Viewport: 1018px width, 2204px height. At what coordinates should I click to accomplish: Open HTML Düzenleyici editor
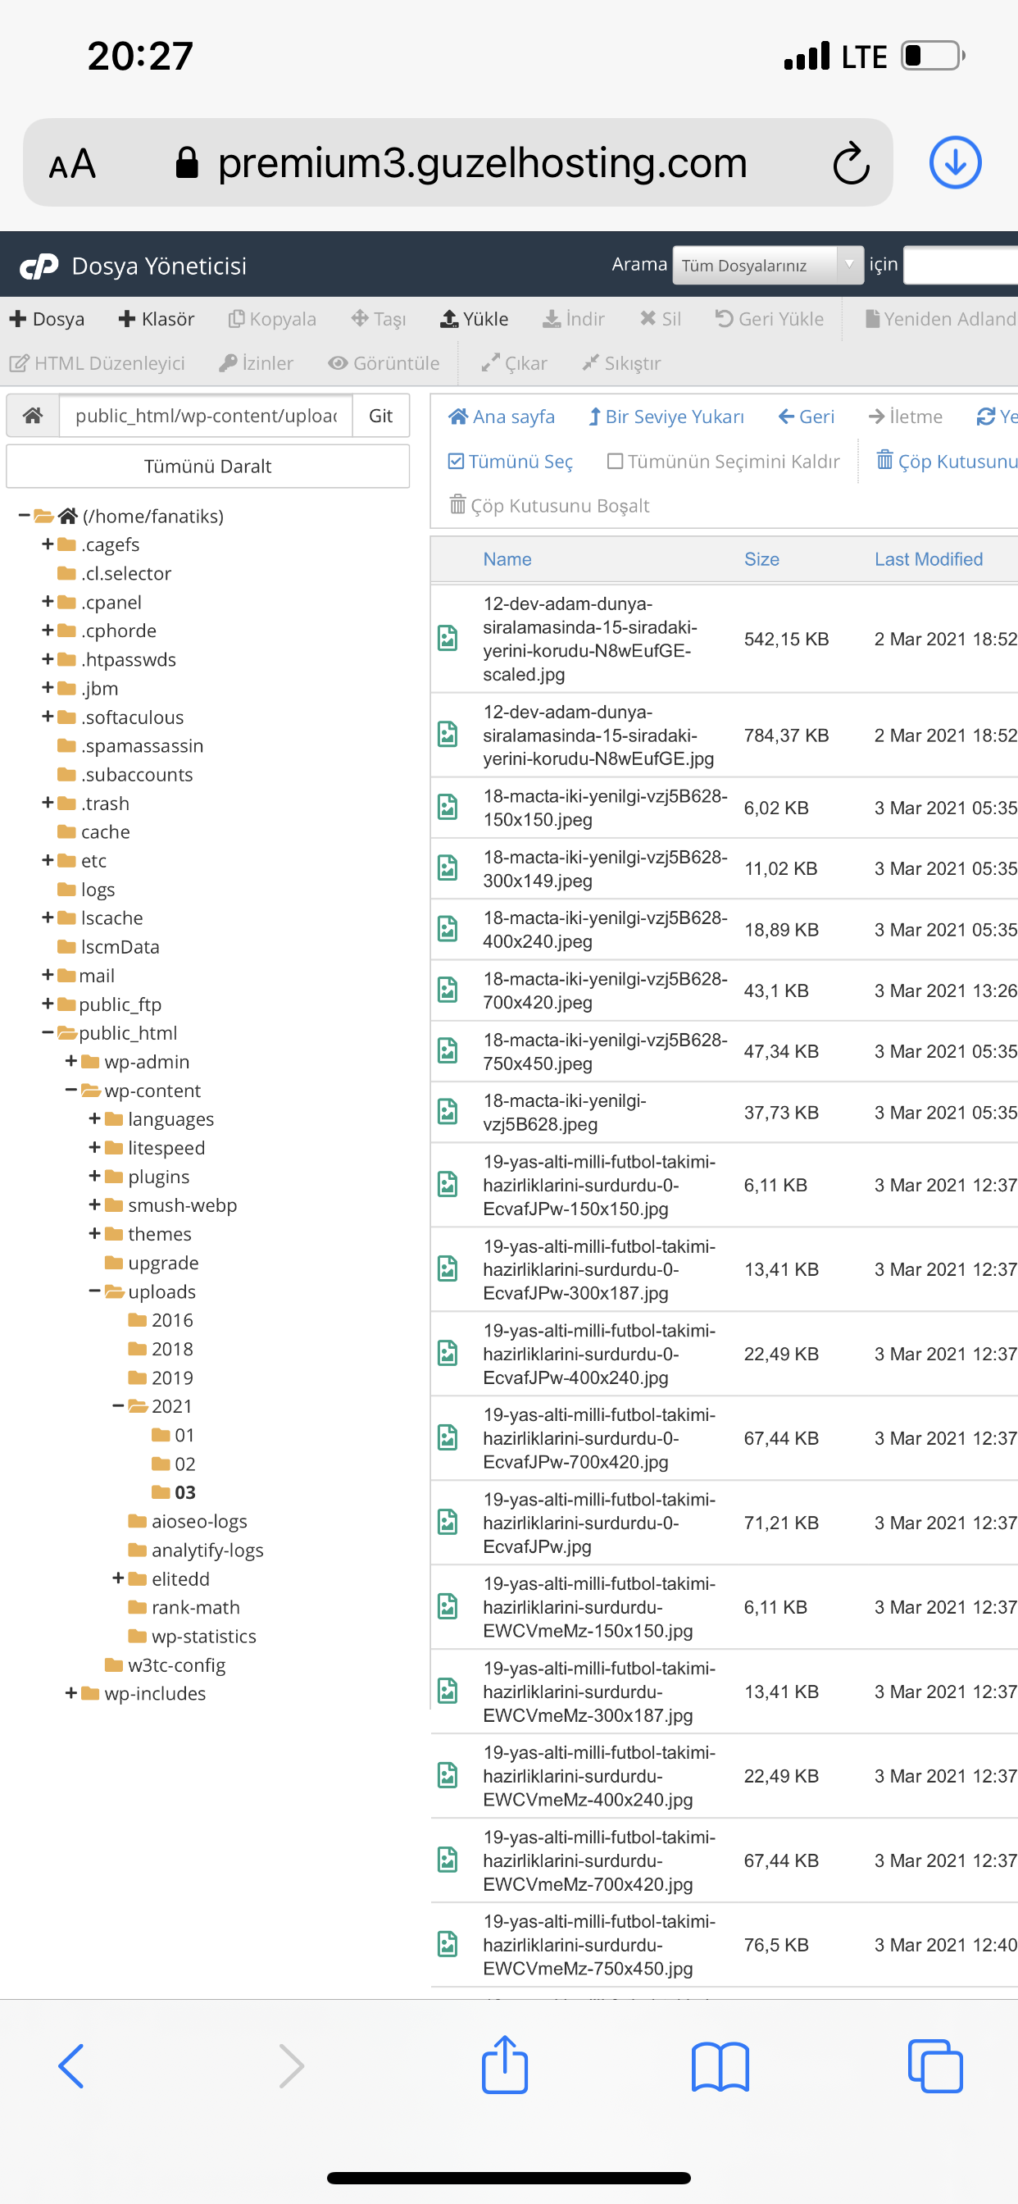97,363
